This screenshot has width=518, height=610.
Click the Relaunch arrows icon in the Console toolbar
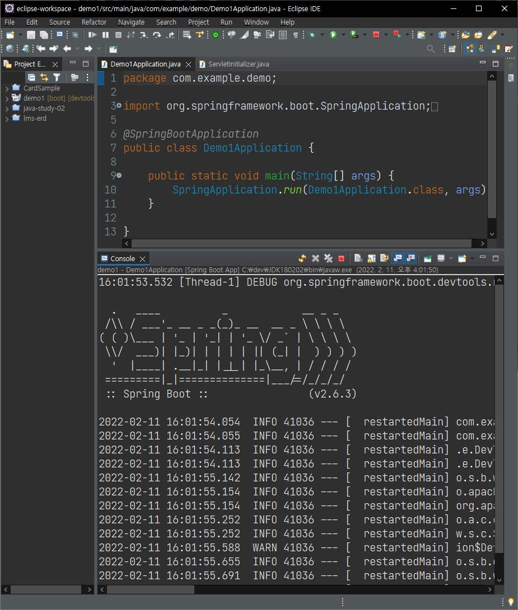[302, 258]
